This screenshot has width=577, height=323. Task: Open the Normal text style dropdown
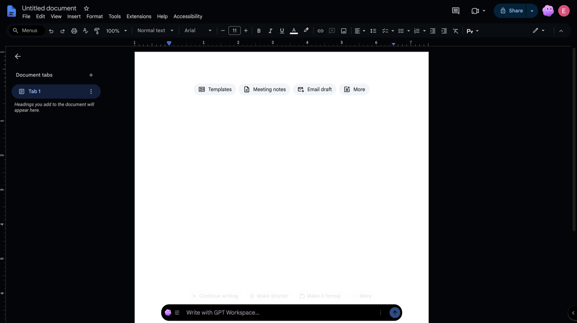[x=155, y=31]
